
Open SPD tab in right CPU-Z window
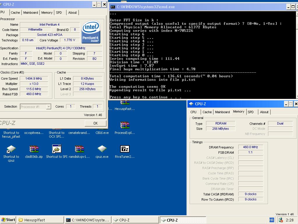pos(251,112)
